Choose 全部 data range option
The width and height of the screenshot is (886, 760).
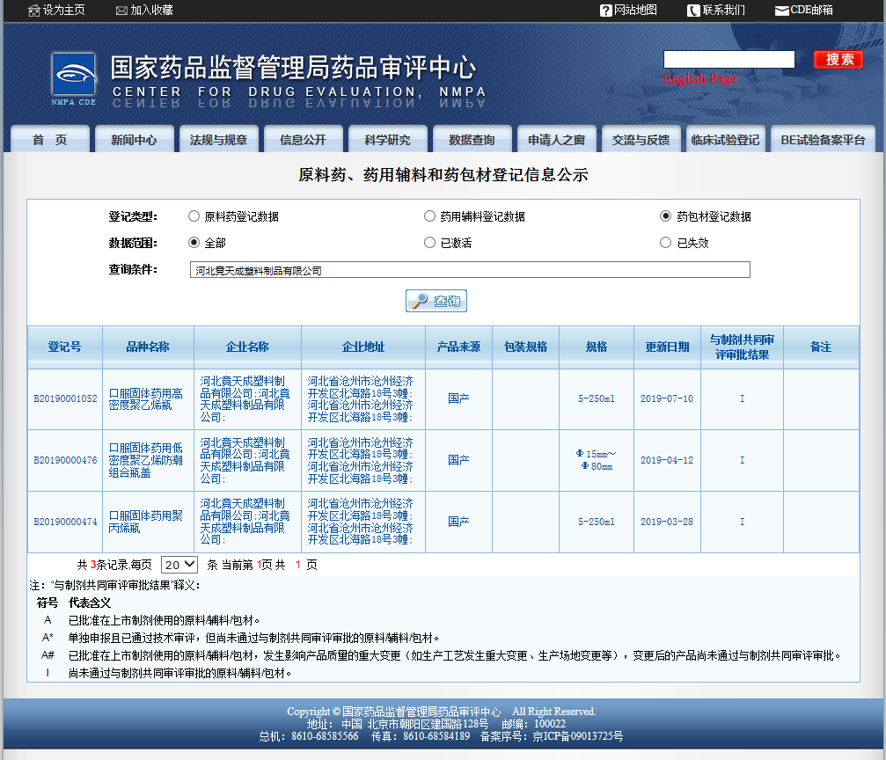tap(194, 243)
